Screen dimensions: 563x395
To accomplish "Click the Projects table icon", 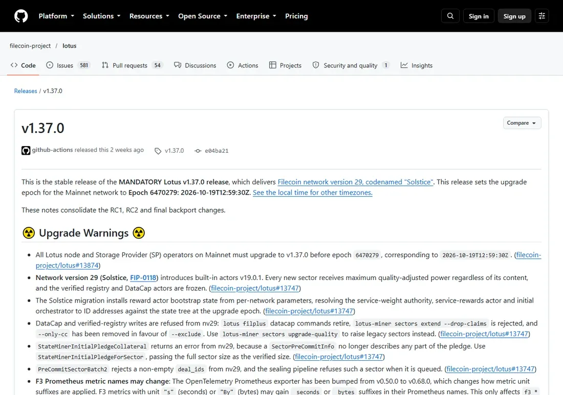I will [272, 65].
